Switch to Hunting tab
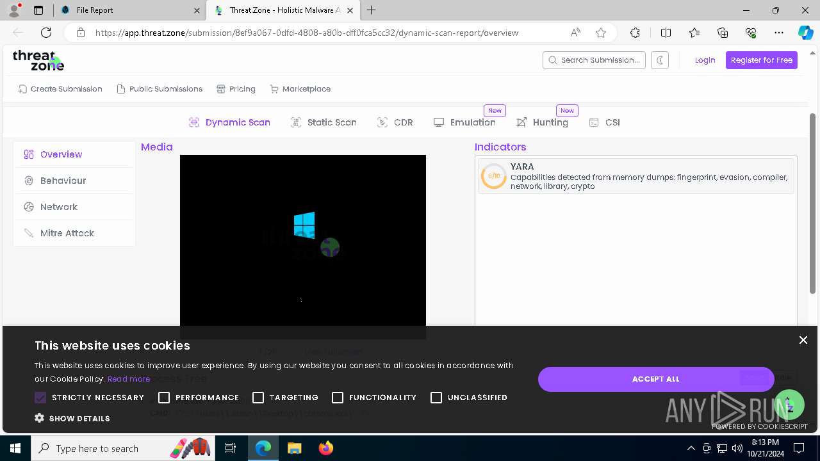This screenshot has width=820, height=461. (542, 122)
